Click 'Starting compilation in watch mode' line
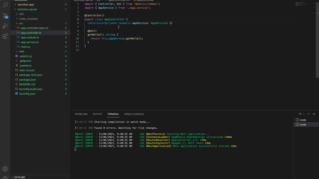This screenshot has width=319, height=179. pos(122,122)
